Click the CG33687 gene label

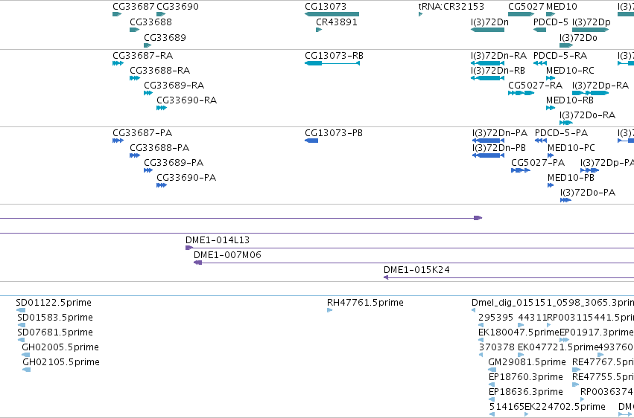click(134, 7)
